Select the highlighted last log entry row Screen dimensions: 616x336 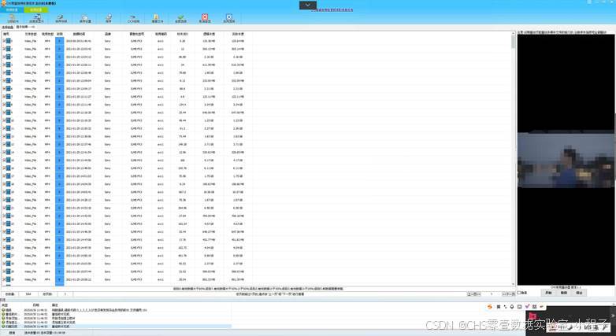pos(116,327)
